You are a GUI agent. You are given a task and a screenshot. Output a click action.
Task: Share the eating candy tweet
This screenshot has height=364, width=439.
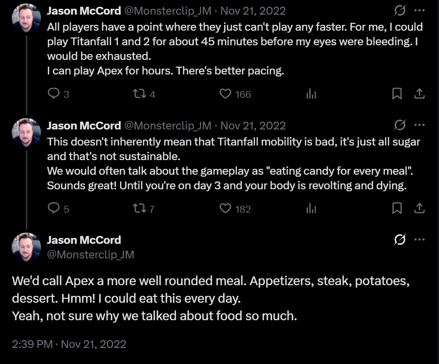coord(419,209)
